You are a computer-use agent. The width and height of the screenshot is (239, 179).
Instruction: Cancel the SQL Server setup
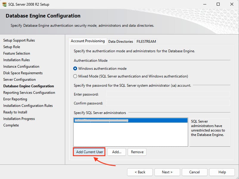click(194, 172)
